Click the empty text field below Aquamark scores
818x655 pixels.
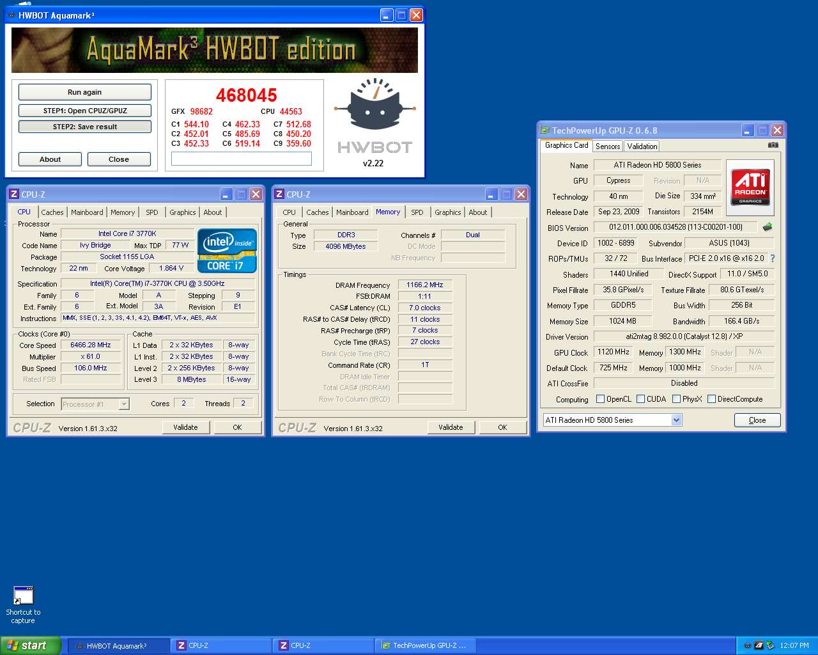click(x=242, y=159)
